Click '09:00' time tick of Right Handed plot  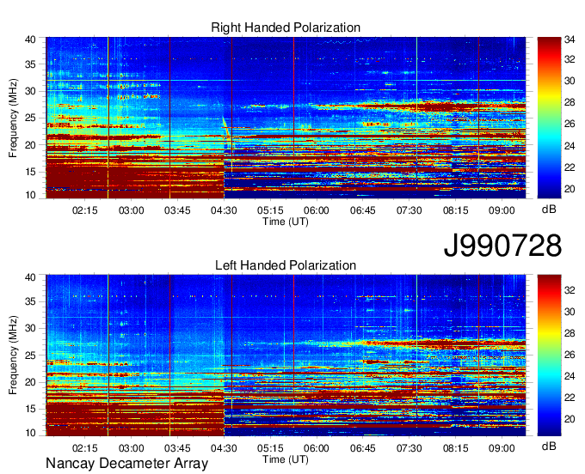(502, 210)
